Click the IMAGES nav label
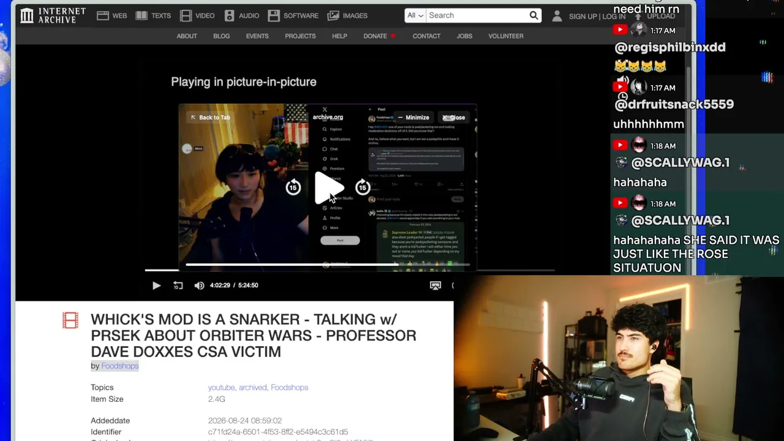Viewport: 784px width, 441px height. point(355,16)
